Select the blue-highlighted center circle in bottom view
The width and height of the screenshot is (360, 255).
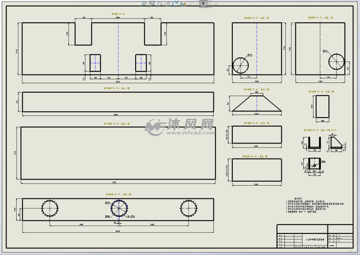pyautogui.click(x=118, y=208)
